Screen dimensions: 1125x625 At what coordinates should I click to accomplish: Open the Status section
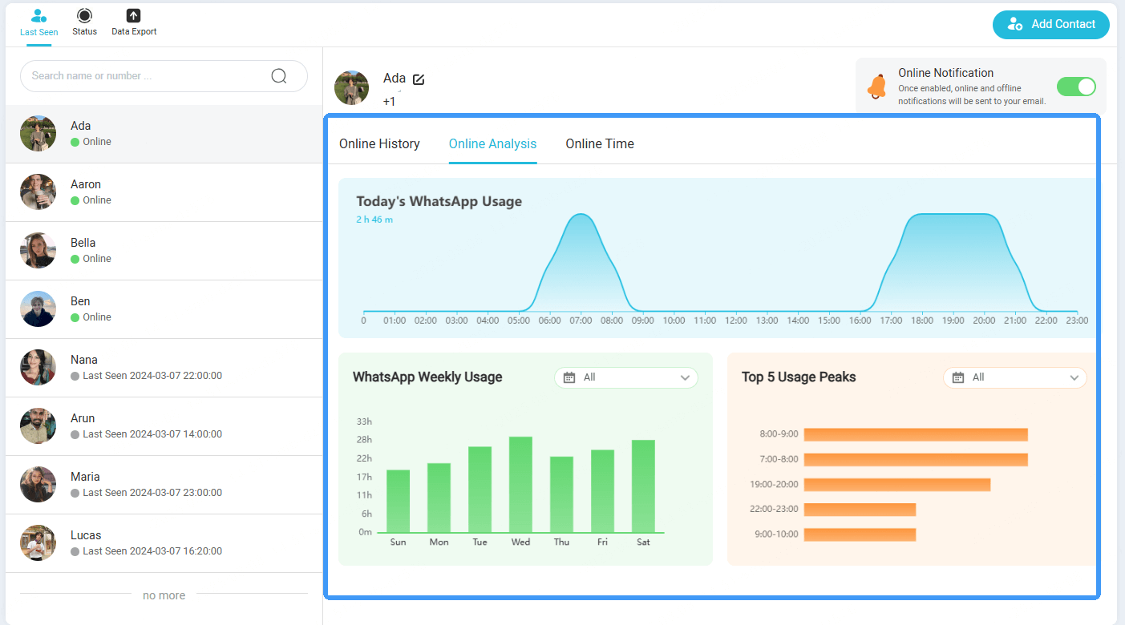pos(84,23)
